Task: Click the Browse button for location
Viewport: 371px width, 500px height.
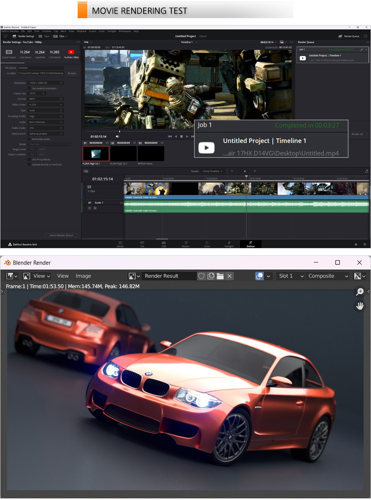Action: pyautogui.click(x=72, y=73)
